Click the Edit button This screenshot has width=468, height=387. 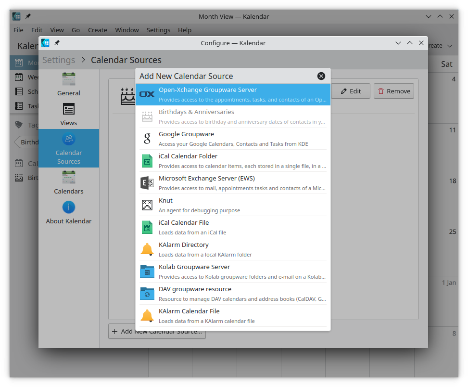click(350, 91)
